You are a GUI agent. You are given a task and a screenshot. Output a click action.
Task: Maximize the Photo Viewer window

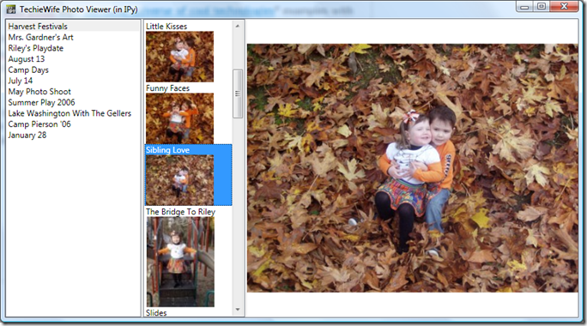click(x=542, y=6)
